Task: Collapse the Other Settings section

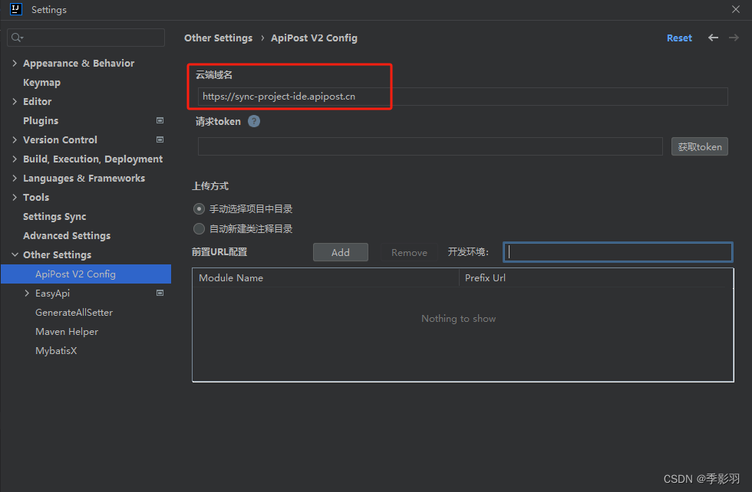Action: (15, 255)
